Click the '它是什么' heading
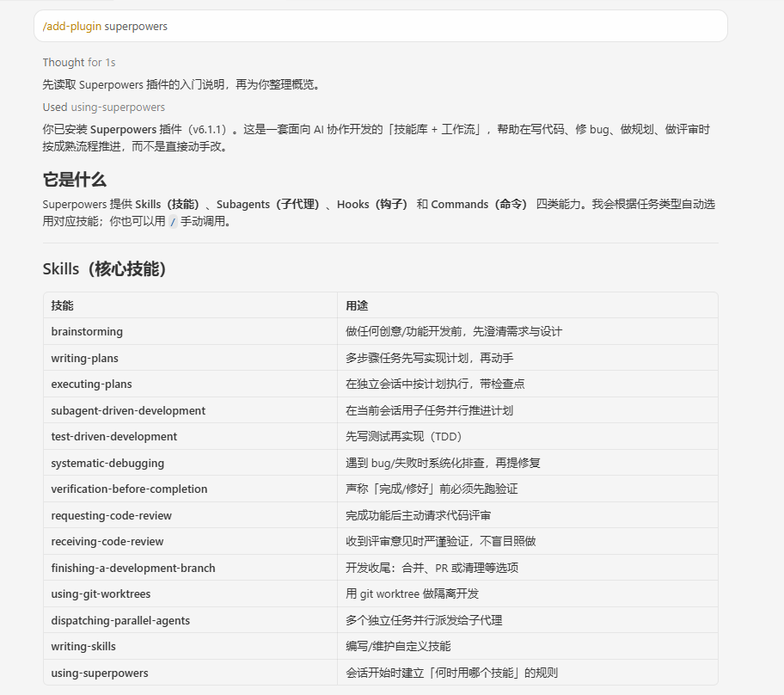This screenshot has width=784, height=695. (75, 180)
